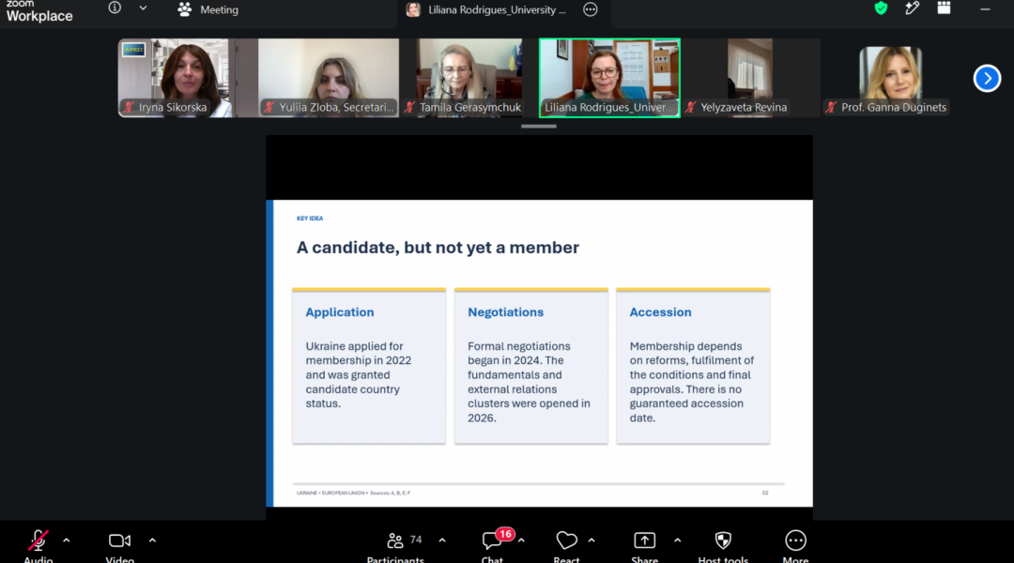Click the "Negotiations" card heading on the slide

pos(506,312)
